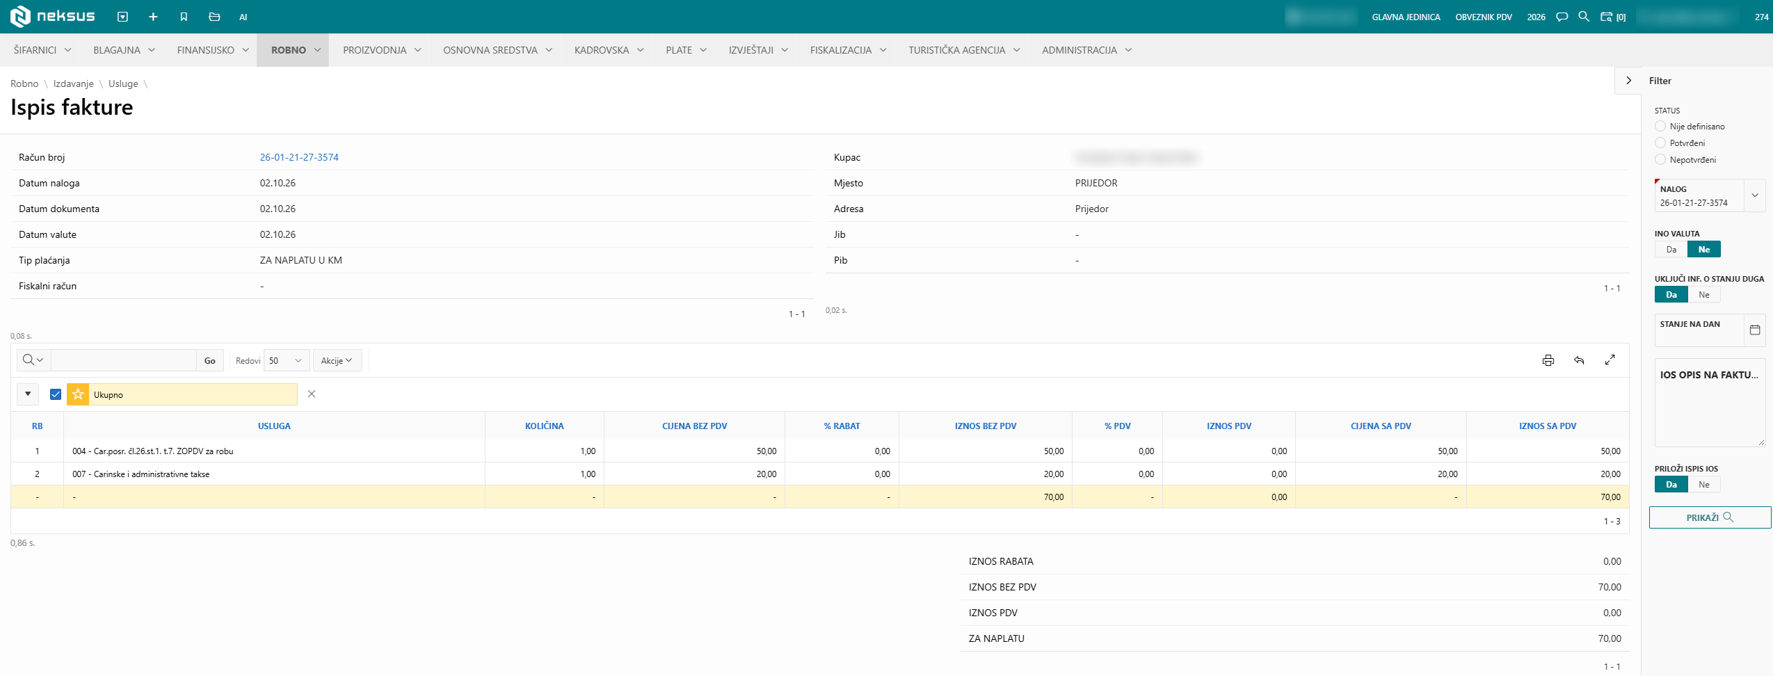Click the search magnifier in top bar
Screen dimensions: 1773x676
[1584, 16]
